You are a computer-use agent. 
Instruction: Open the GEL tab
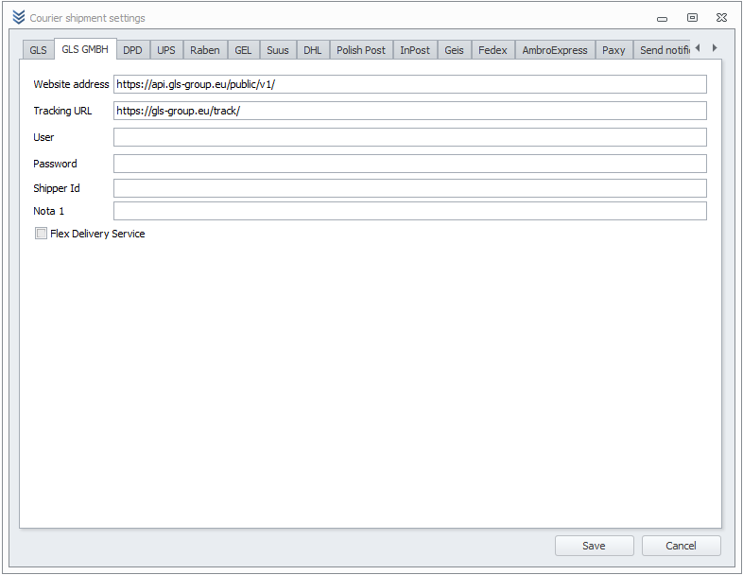243,50
